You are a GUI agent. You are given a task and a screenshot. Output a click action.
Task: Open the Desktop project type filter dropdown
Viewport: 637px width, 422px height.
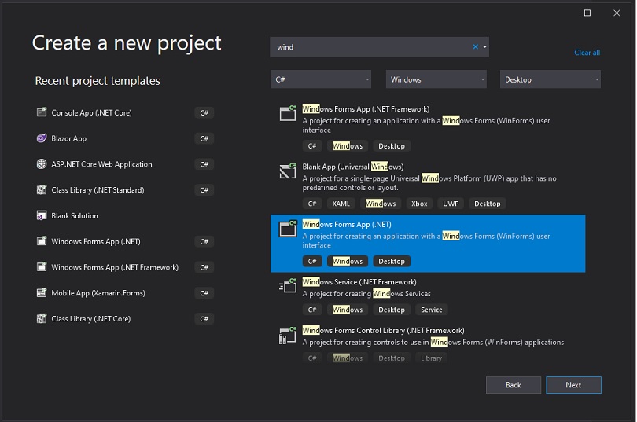[550, 79]
